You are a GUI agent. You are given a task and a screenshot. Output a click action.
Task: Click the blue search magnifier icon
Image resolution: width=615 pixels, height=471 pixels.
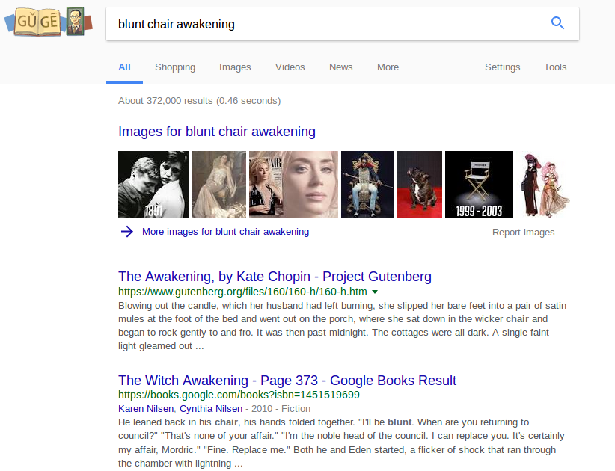point(557,23)
